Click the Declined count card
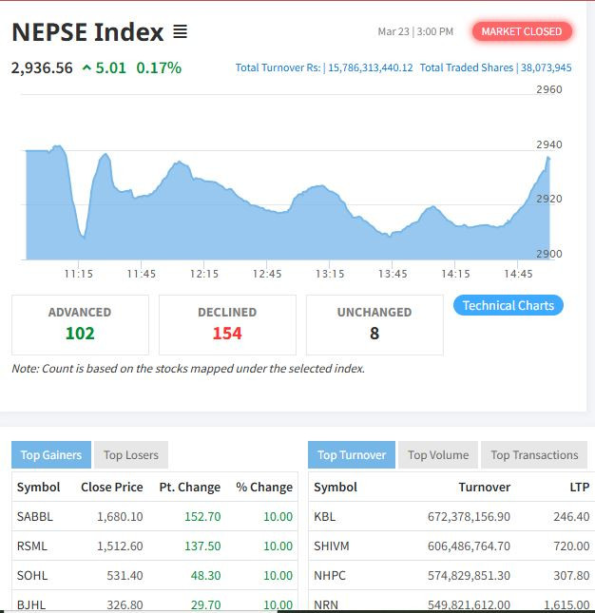Screen dimensions: 595x613 coord(227,324)
